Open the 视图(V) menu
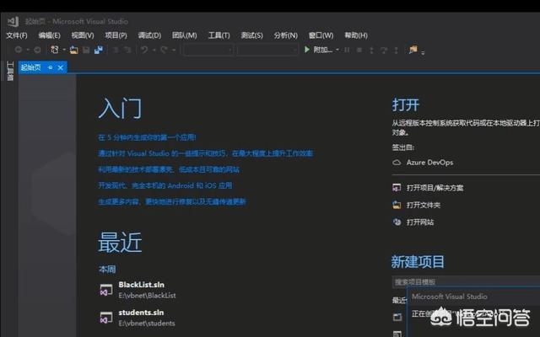Image resolution: width=540 pixels, height=337 pixels. tap(83, 35)
